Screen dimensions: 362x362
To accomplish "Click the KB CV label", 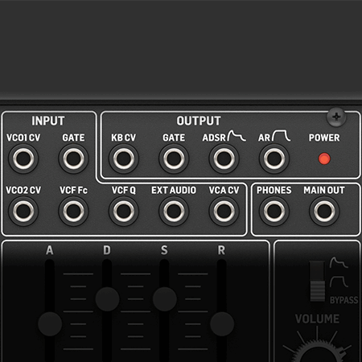I will (124, 138).
